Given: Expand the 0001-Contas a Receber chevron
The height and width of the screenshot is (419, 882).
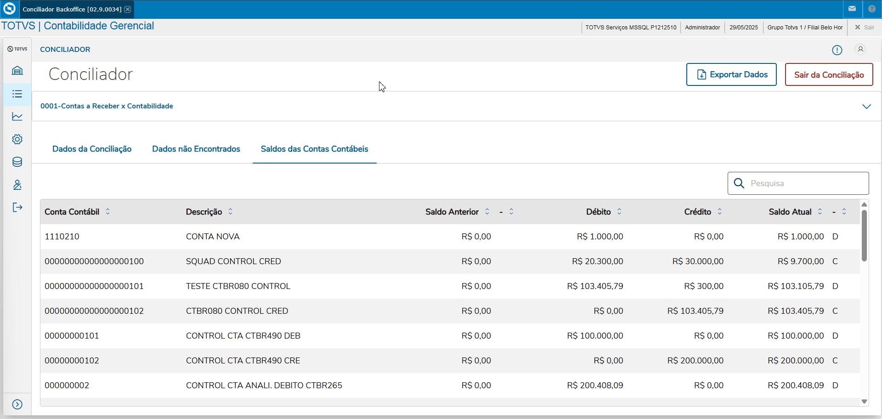Looking at the screenshot, I should [866, 107].
